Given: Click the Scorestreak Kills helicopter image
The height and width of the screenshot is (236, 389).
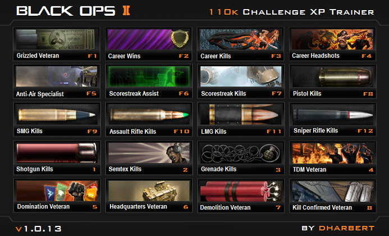Looking at the screenshot, I should [241, 76].
